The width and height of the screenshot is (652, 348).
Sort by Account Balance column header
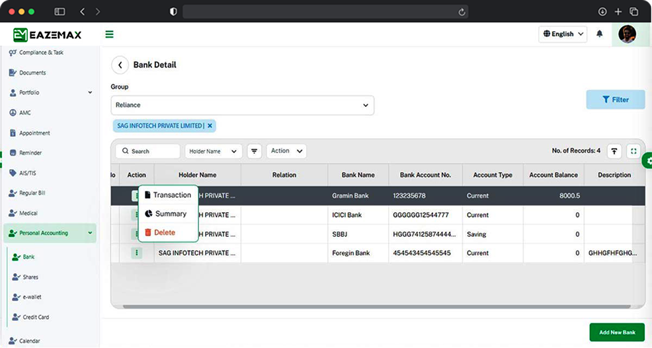click(553, 175)
